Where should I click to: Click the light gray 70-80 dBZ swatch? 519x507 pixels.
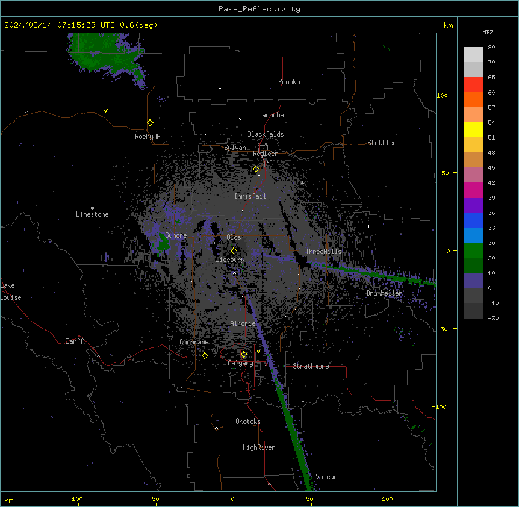tap(473, 55)
